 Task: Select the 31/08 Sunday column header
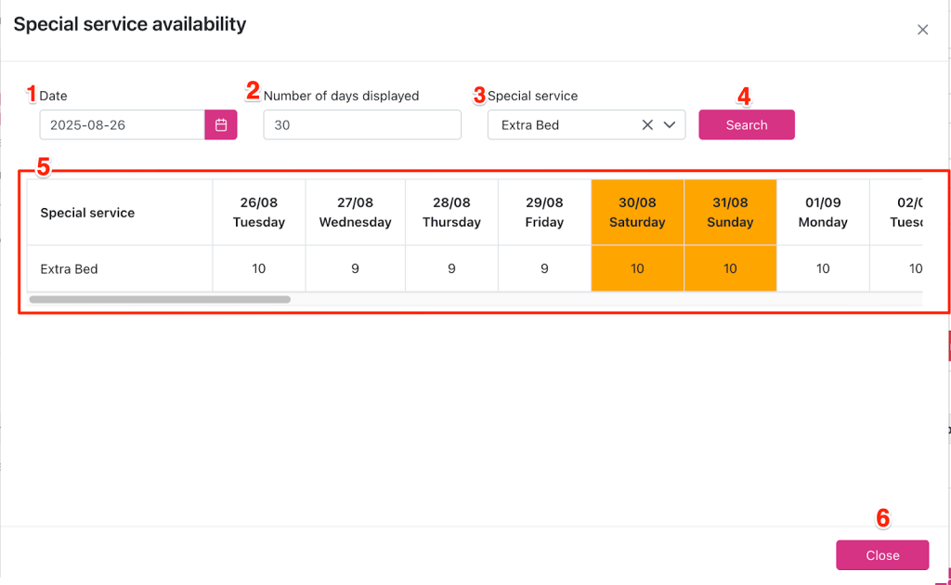(x=730, y=213)
